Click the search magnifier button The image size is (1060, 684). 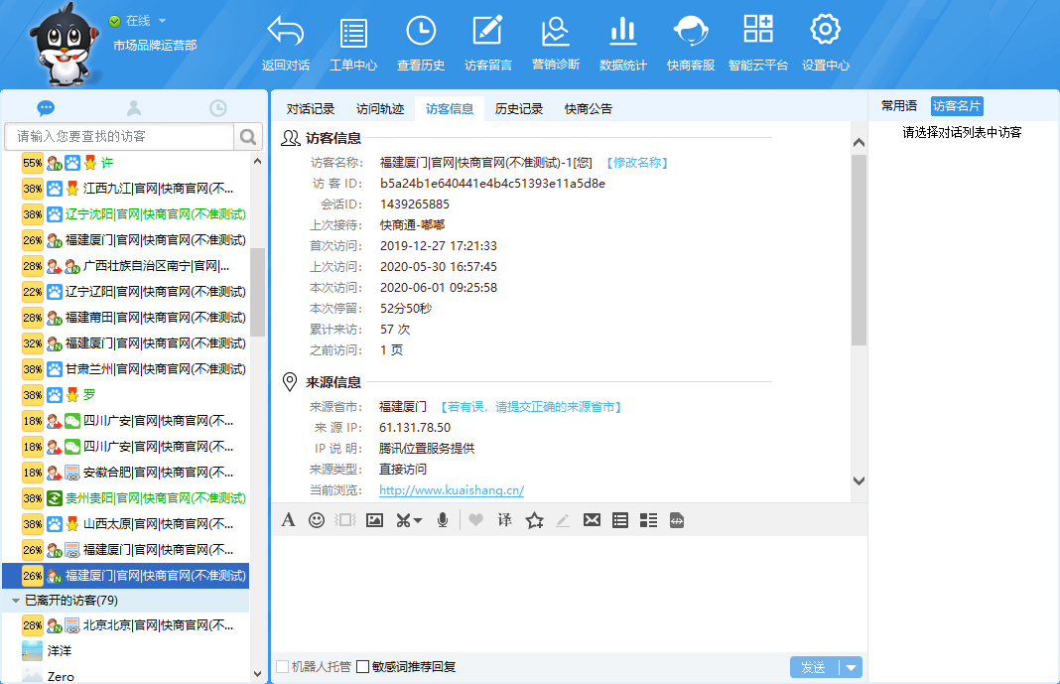click(x=248, y=137)
